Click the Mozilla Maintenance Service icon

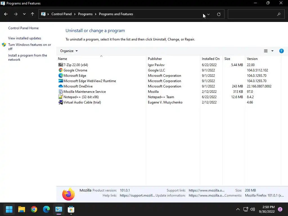coord(61,91)
